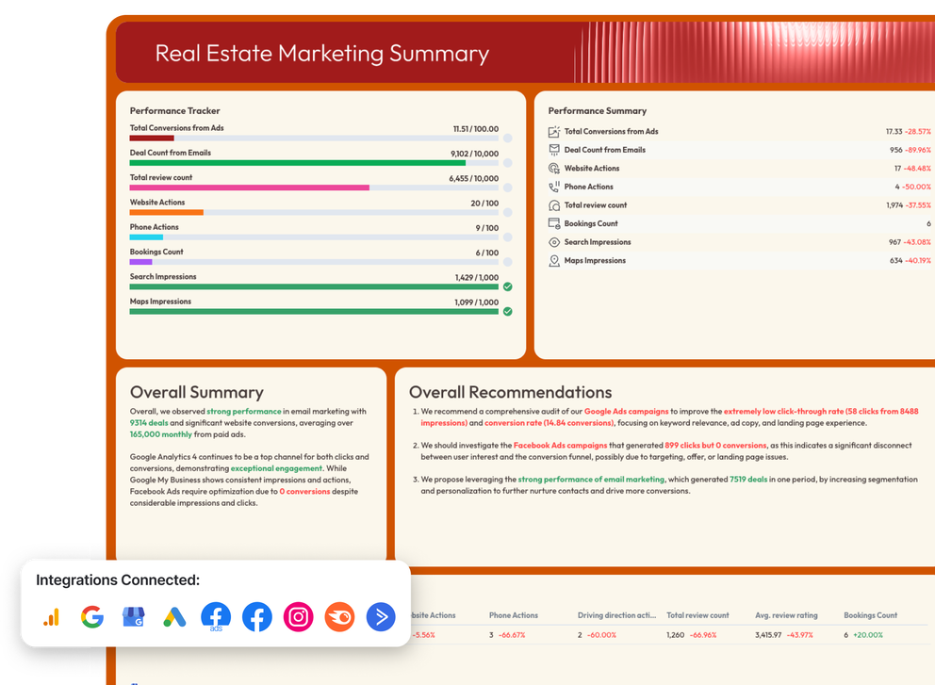Image resolution: width=935 pixels, height=685 pixels.
Task: Select the Google integration icon
Action: [91, 617]
